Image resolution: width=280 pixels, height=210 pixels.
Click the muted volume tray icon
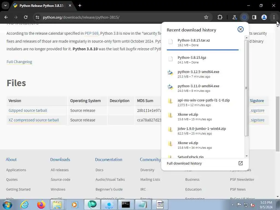(252, 205)
